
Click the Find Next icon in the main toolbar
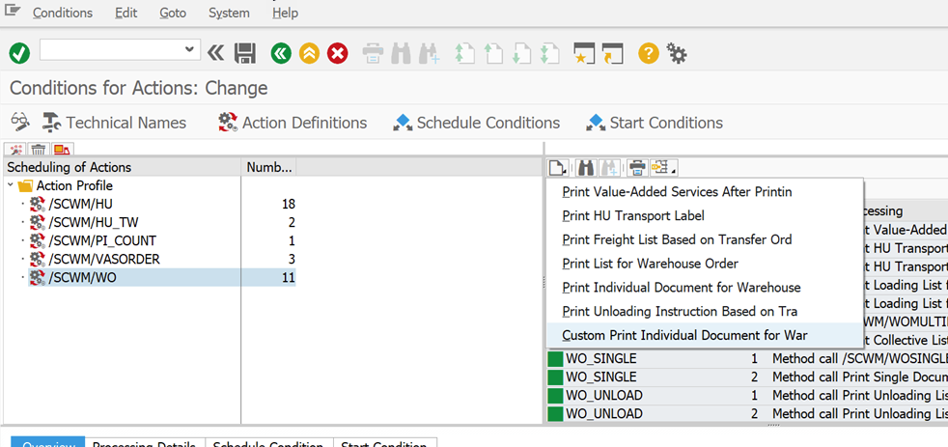[429, 53]
